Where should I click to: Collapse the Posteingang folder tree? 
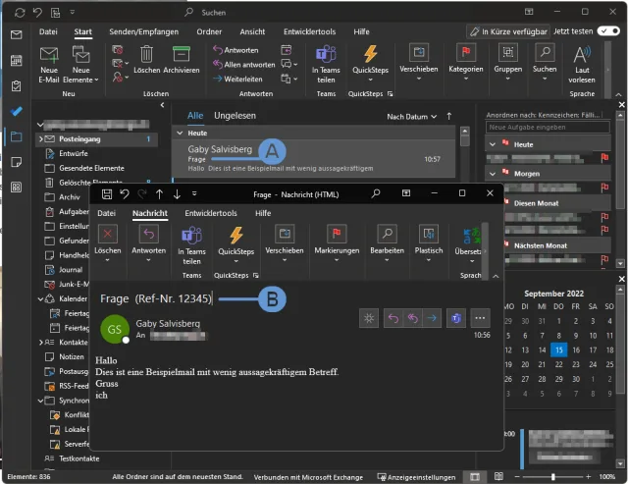[x=41, y=140]
